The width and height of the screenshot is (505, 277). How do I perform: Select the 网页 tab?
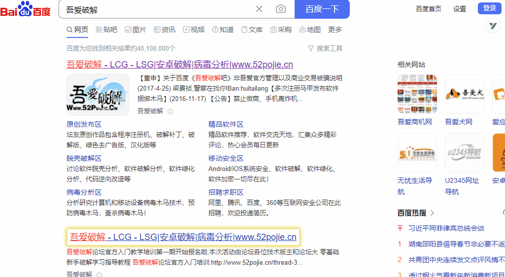[77, 30]
